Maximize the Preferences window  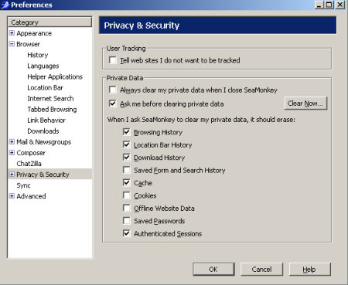pyautogui.click(x=329, y=5)
